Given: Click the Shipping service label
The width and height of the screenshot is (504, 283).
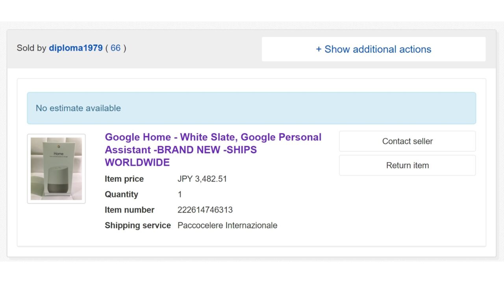Looking at the screenshot, I should point(138,225).
